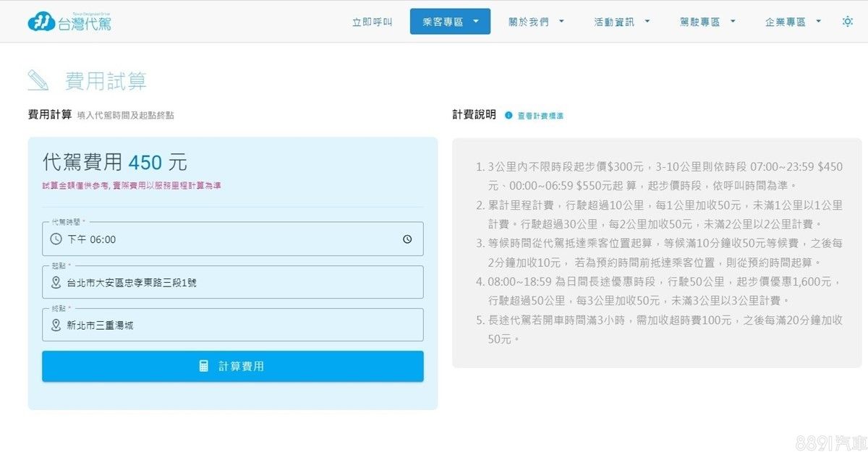Expand the 活動資訊 dropdown menu

pyautogui.click(x=621, y=22)
